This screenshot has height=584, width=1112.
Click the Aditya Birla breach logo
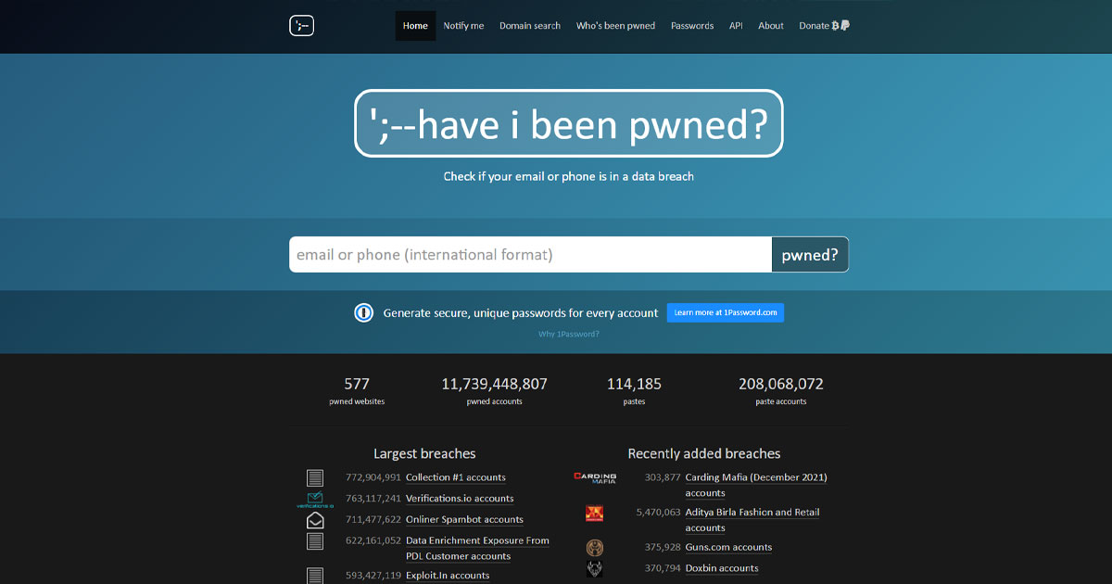point(595,514)
